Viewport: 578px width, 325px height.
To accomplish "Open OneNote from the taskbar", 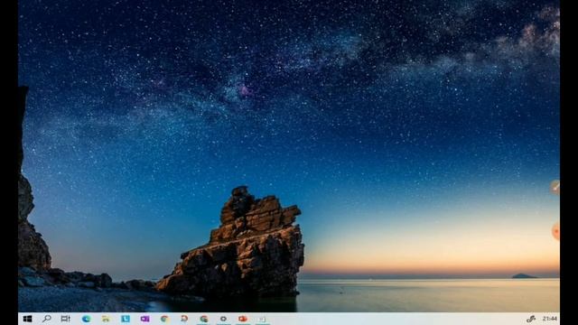I will click(x=144, y=319).
